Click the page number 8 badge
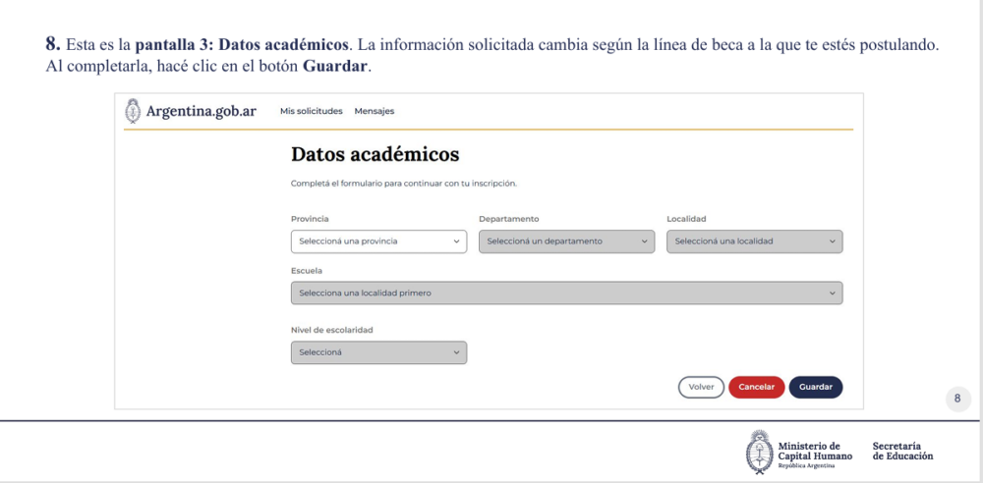983x483 pixels. point(956,399)
